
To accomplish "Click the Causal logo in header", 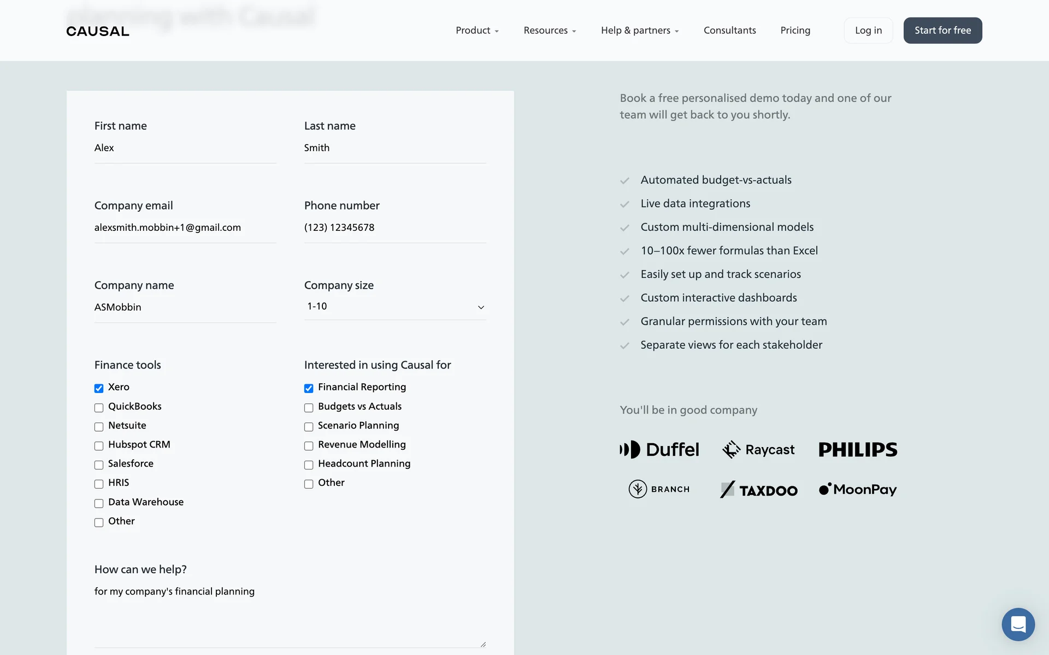I will 98,31.
